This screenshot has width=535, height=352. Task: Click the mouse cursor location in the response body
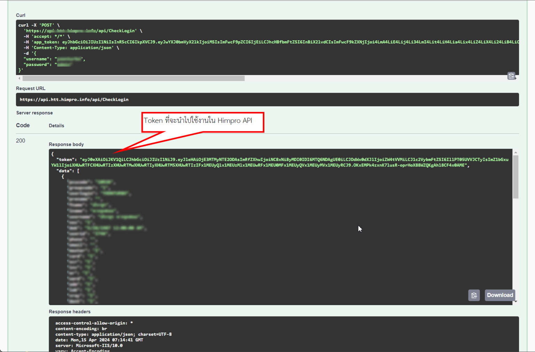tap(359, 229)
